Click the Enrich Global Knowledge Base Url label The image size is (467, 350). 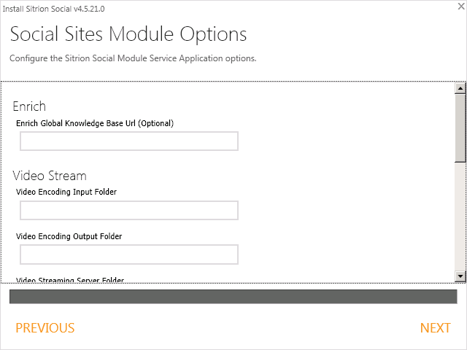95,123
